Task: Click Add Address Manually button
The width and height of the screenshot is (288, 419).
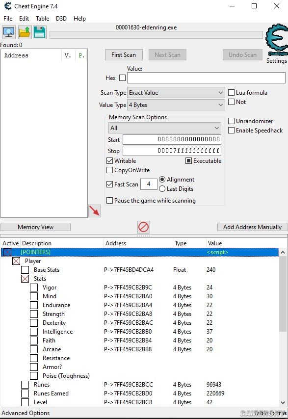Action: point(252,227)
